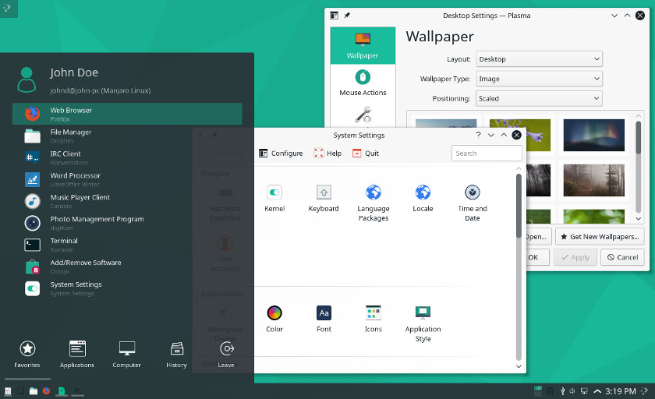The height and width of the screenshot is (399, 655).
Task: Click the System Settings scroll-down arrow
Action: point(519,366)
